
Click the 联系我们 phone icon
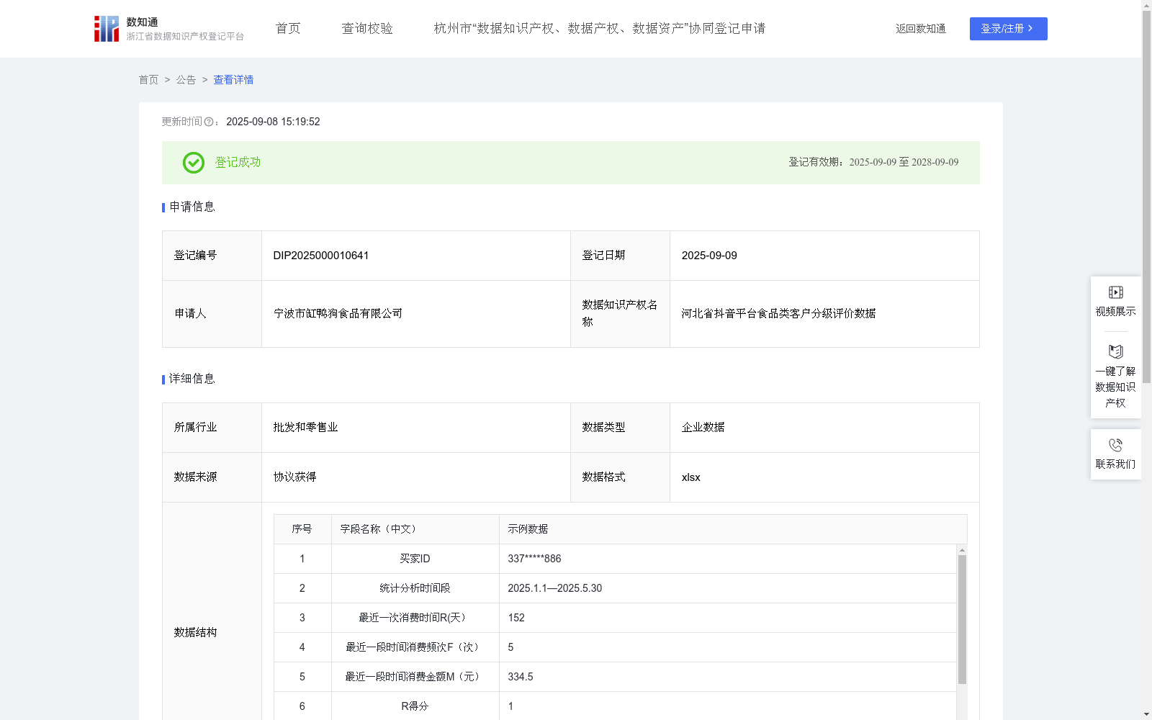pos(1115,445)
